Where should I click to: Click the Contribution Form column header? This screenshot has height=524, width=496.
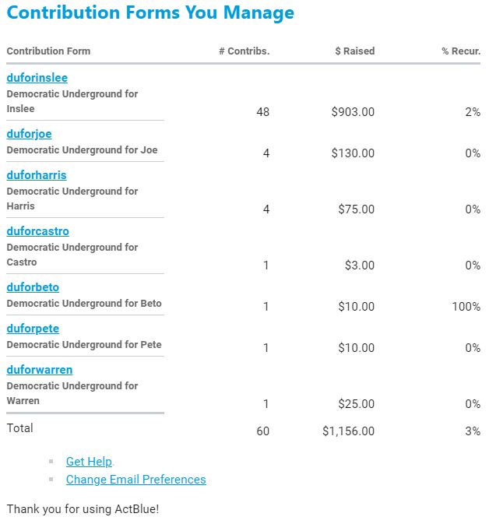[x=48, y=51]
